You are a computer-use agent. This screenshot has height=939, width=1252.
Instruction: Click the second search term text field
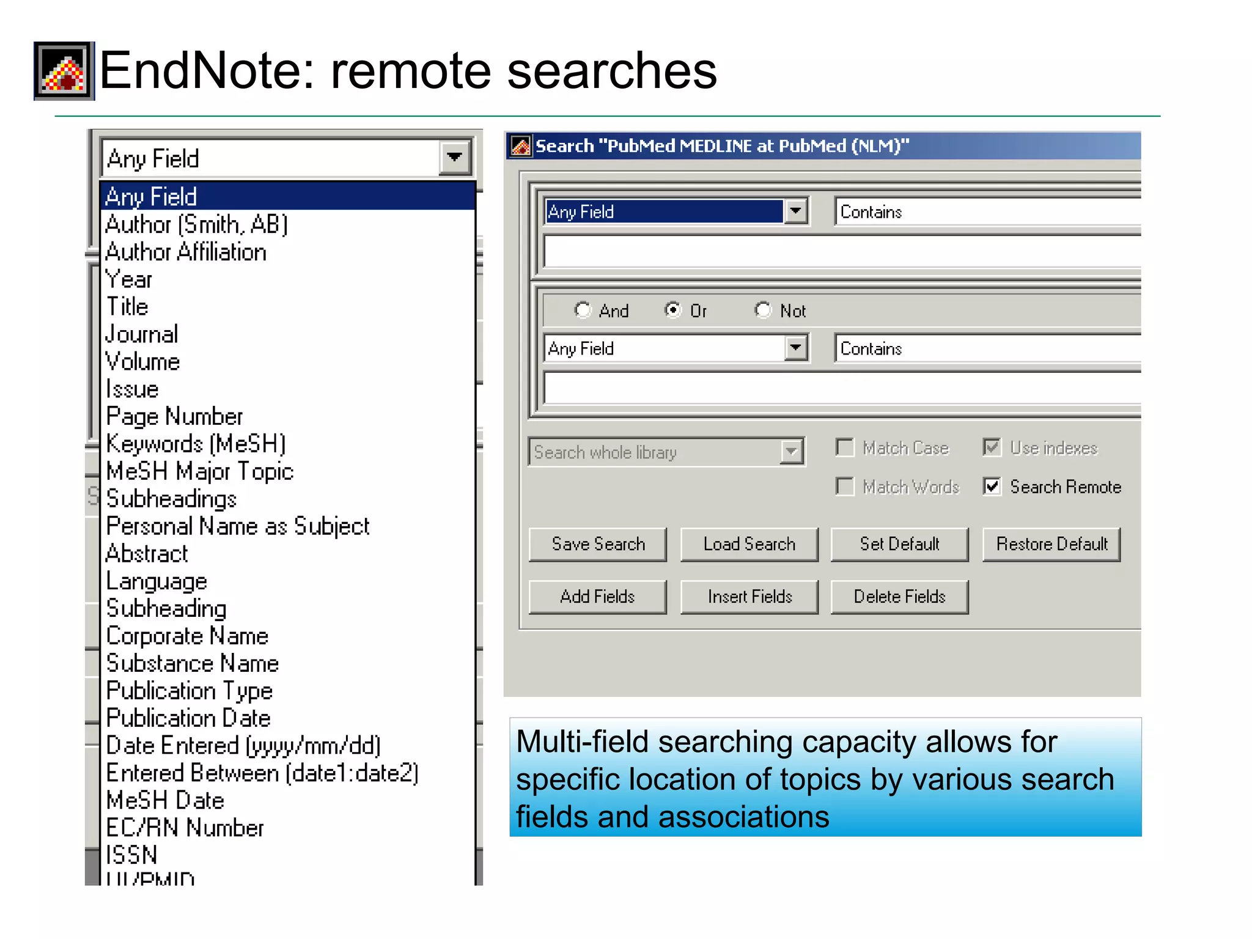click(x=842, y=389)
